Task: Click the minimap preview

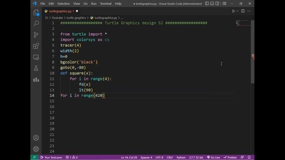Action: click(243, 23)
